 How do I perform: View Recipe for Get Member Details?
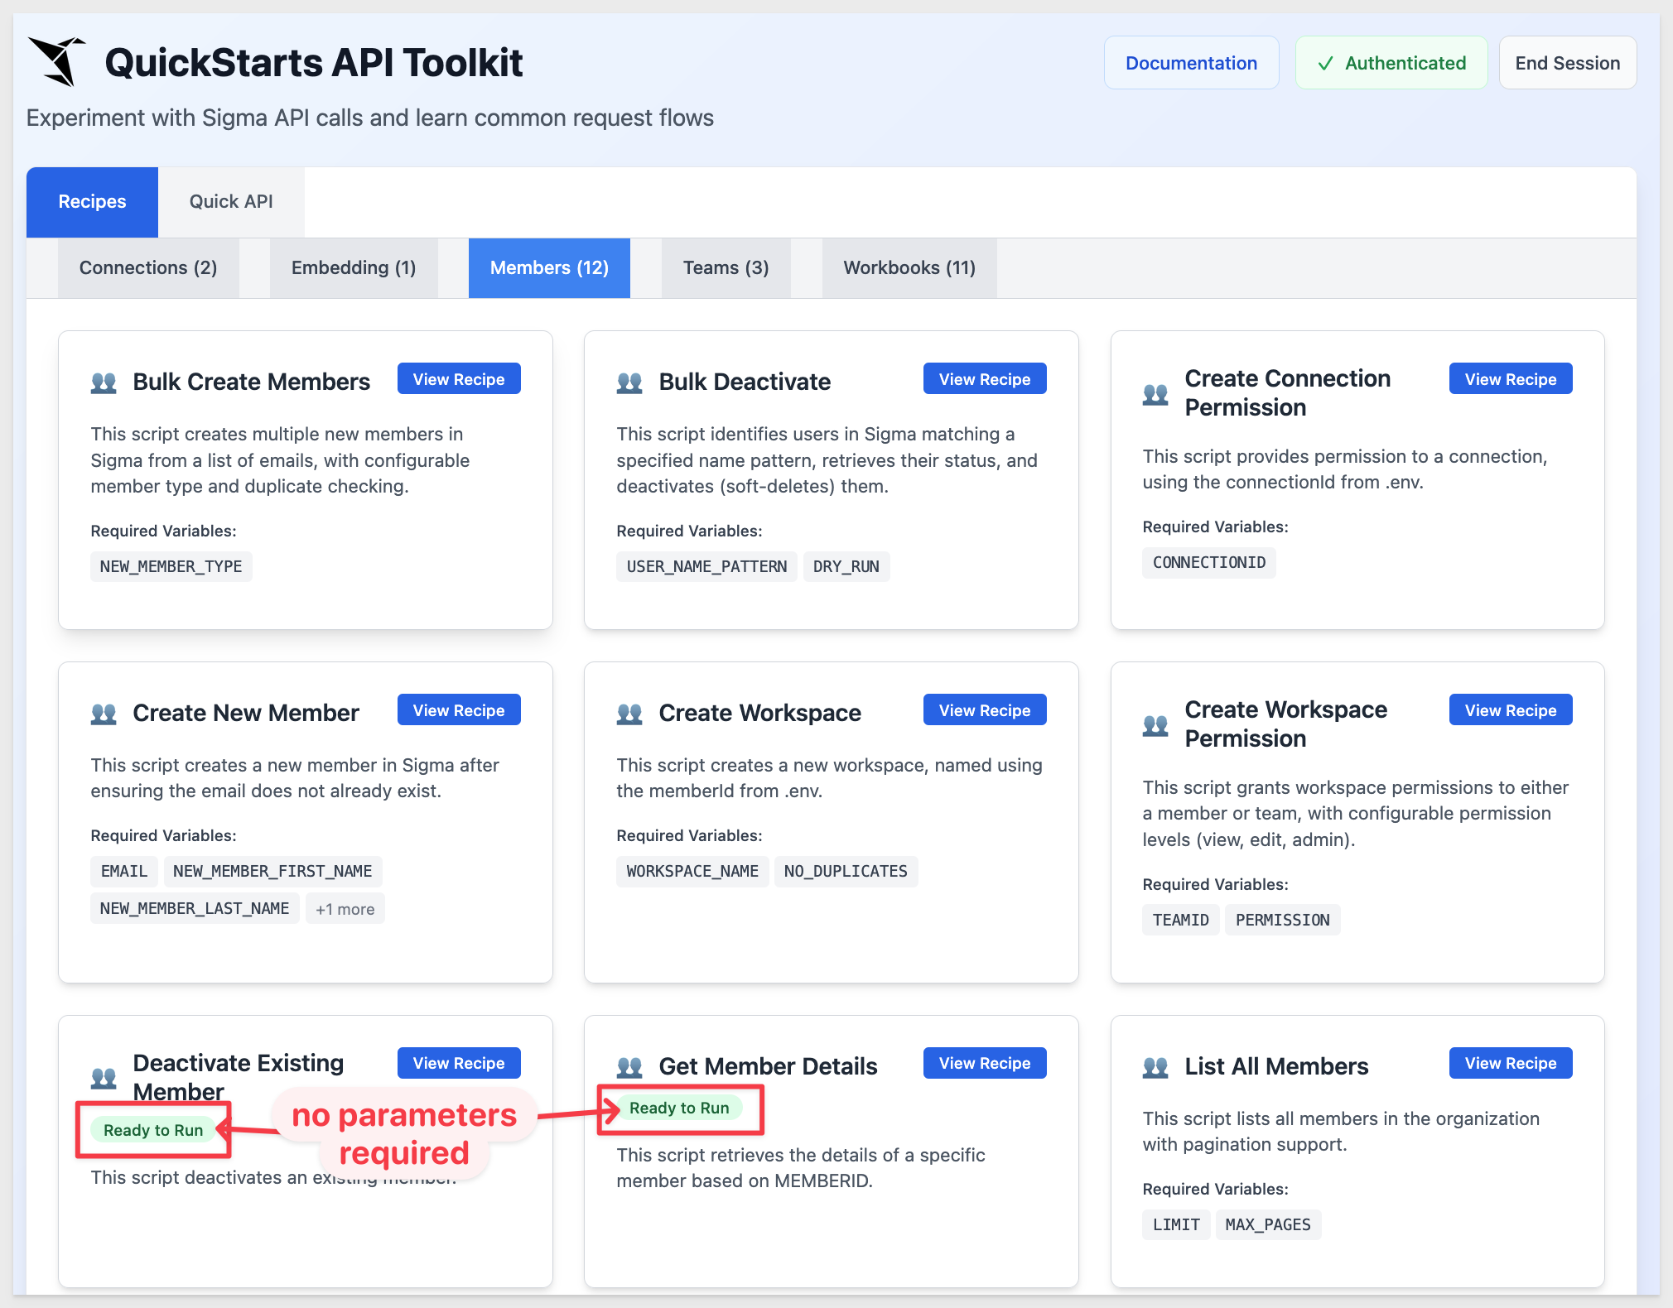click(x=985, y=1063)
